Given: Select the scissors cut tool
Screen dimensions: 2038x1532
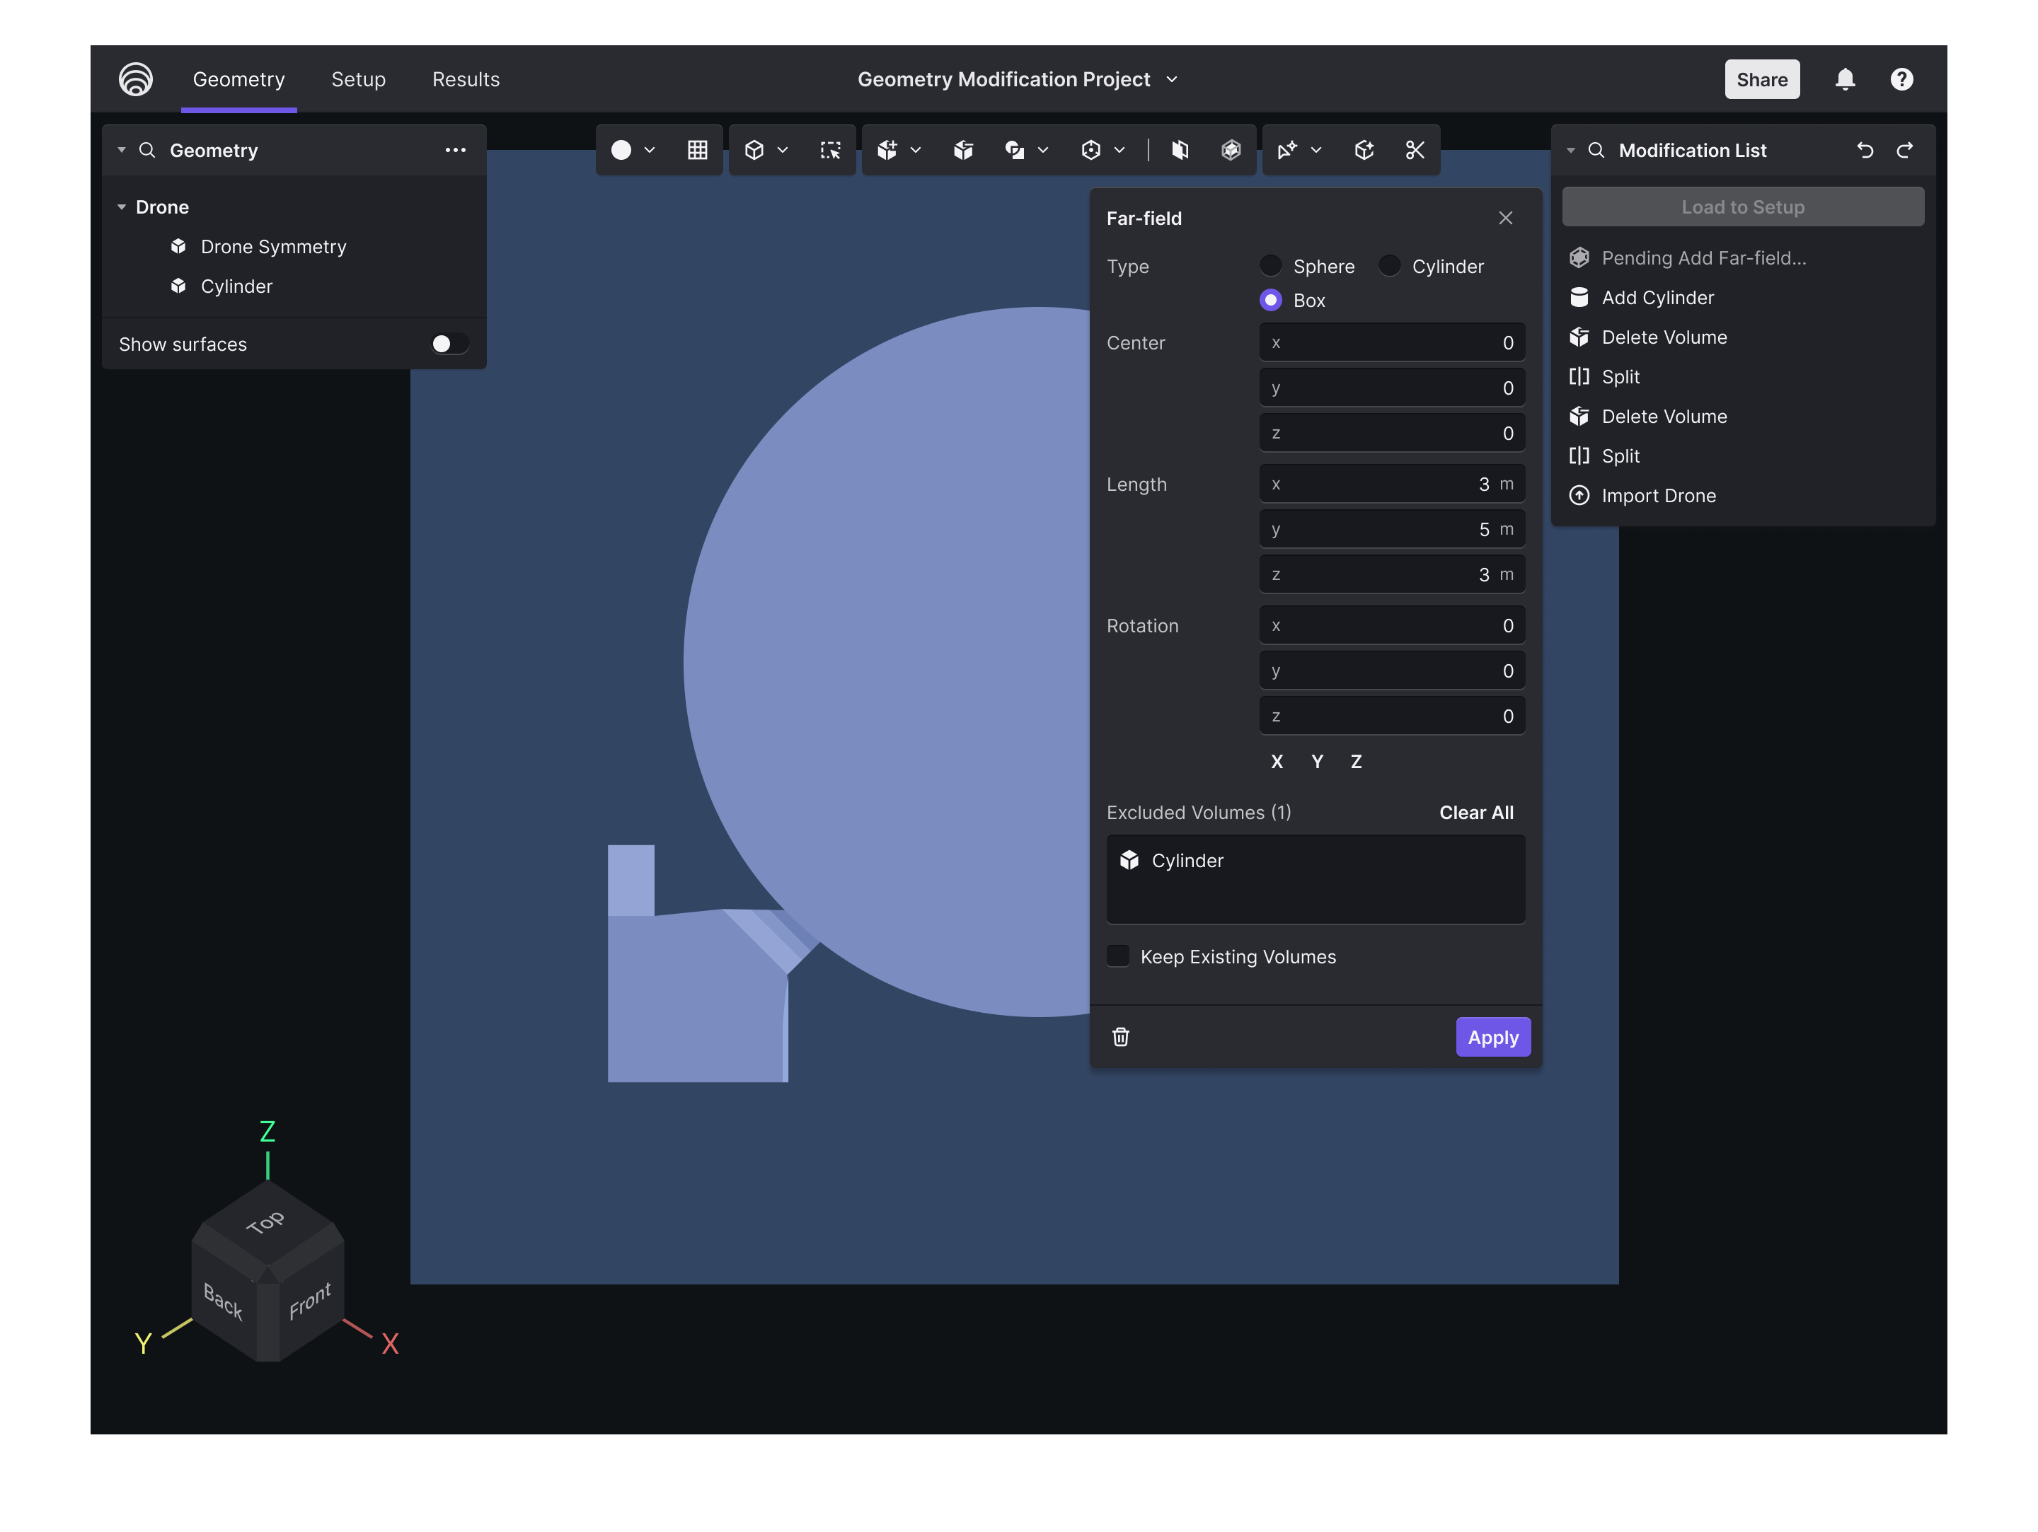Looking at the screenshot, I should click(x=1415, y=150).
